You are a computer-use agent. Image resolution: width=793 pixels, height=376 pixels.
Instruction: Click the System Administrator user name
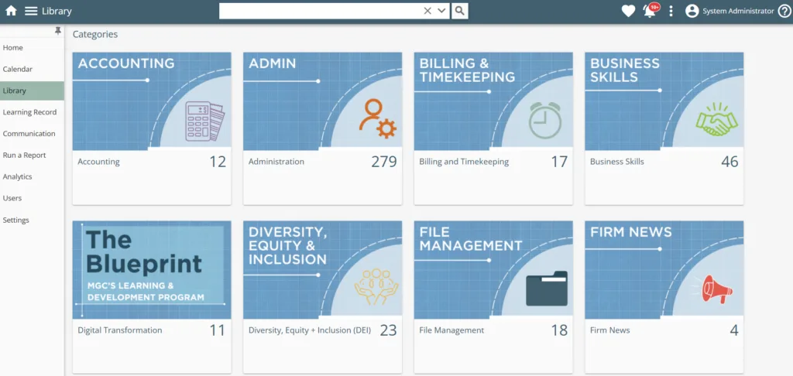tap(738, 11)
